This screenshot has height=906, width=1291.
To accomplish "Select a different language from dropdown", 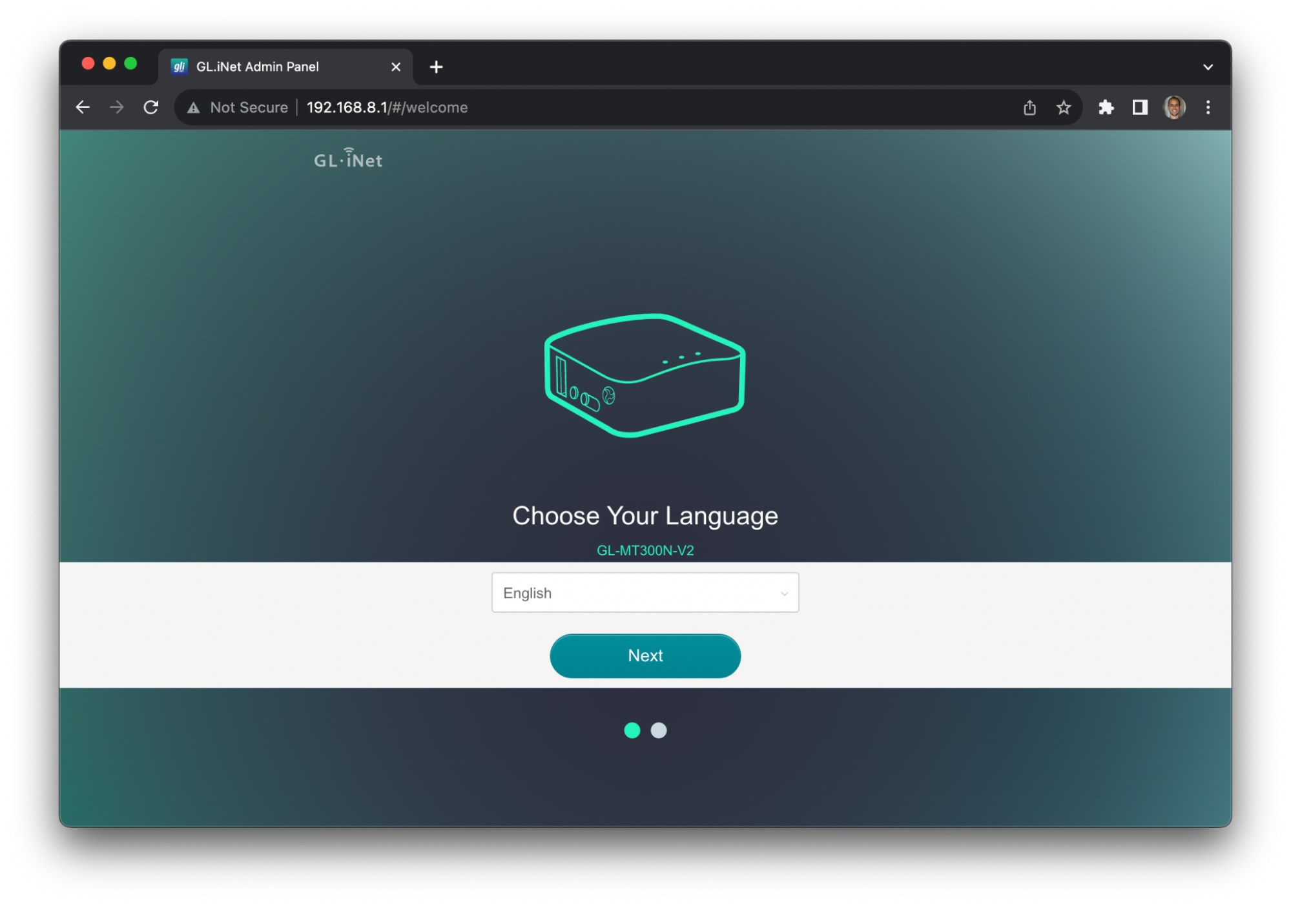I will coord(645,592).
